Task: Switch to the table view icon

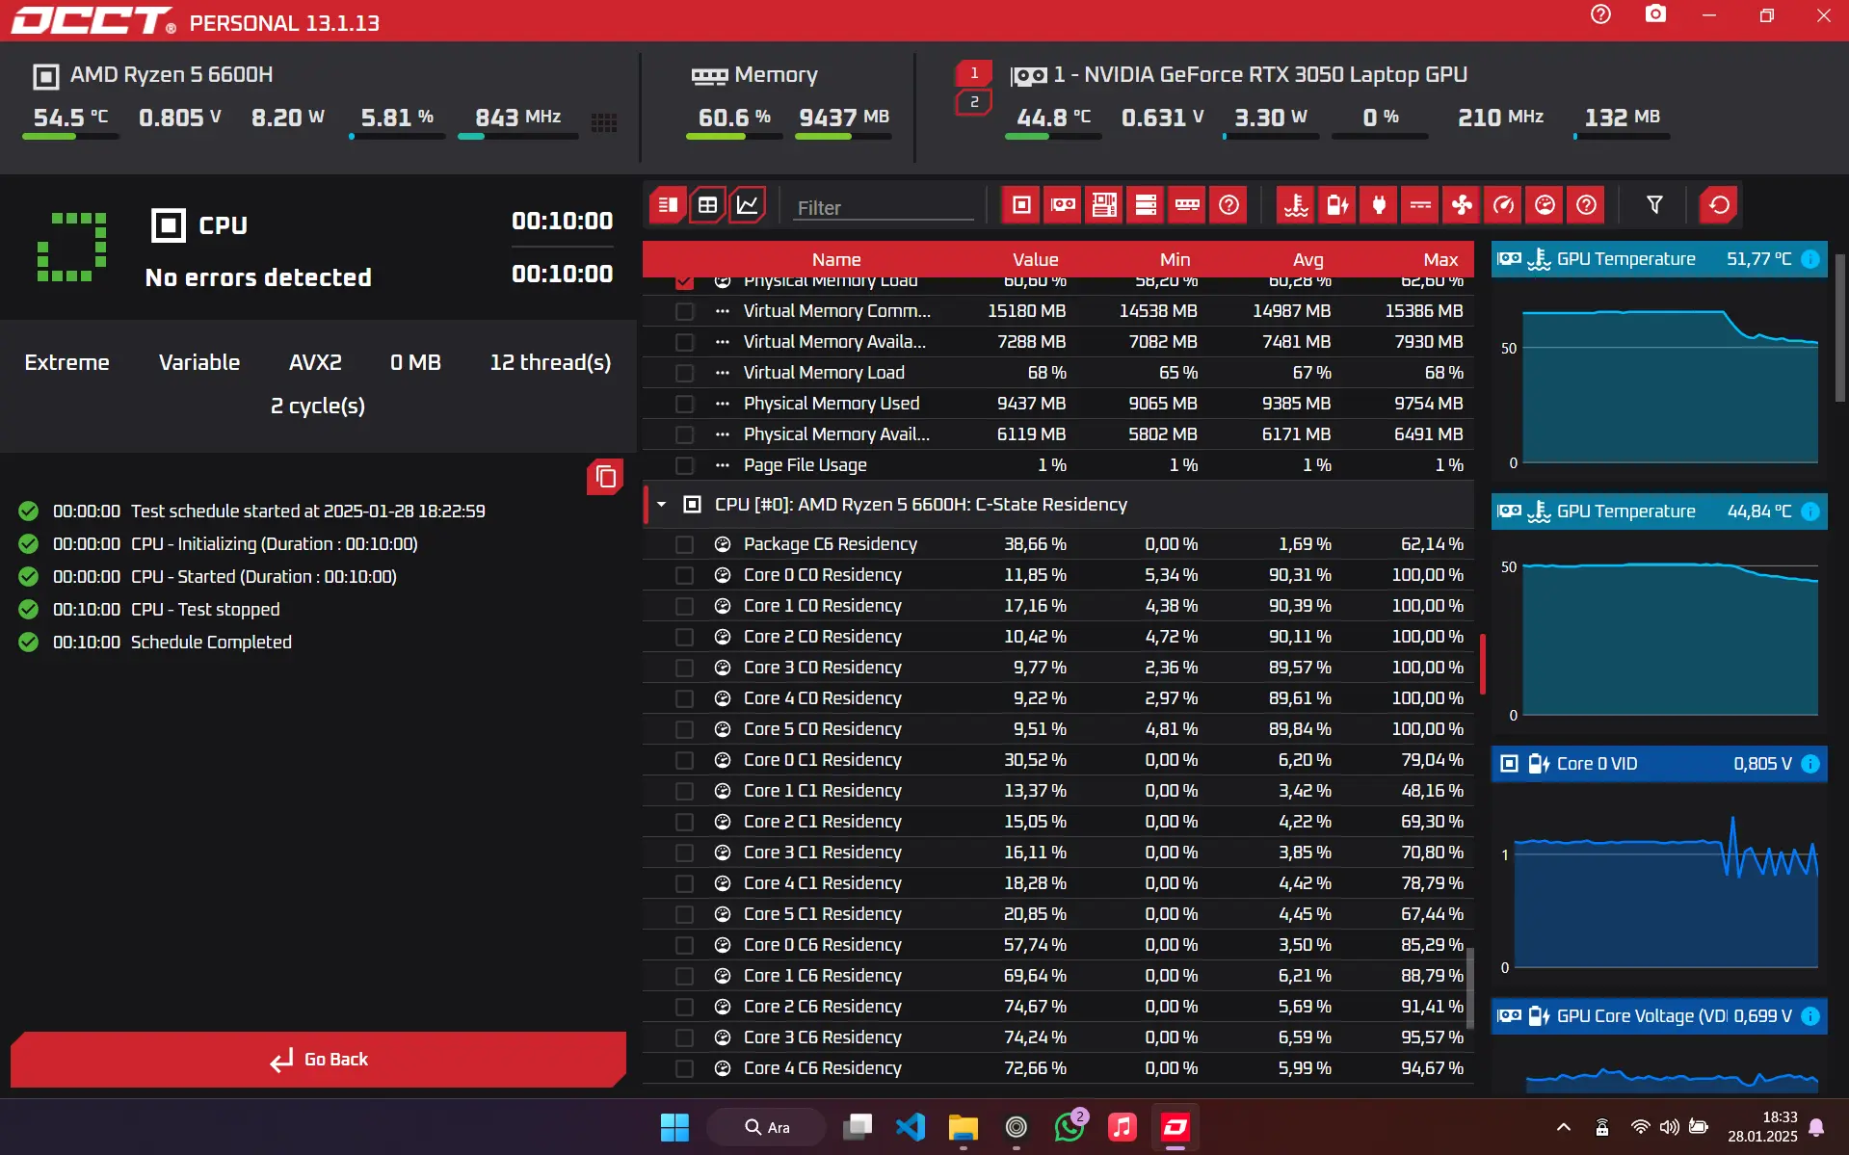Action: click(707, 205)
